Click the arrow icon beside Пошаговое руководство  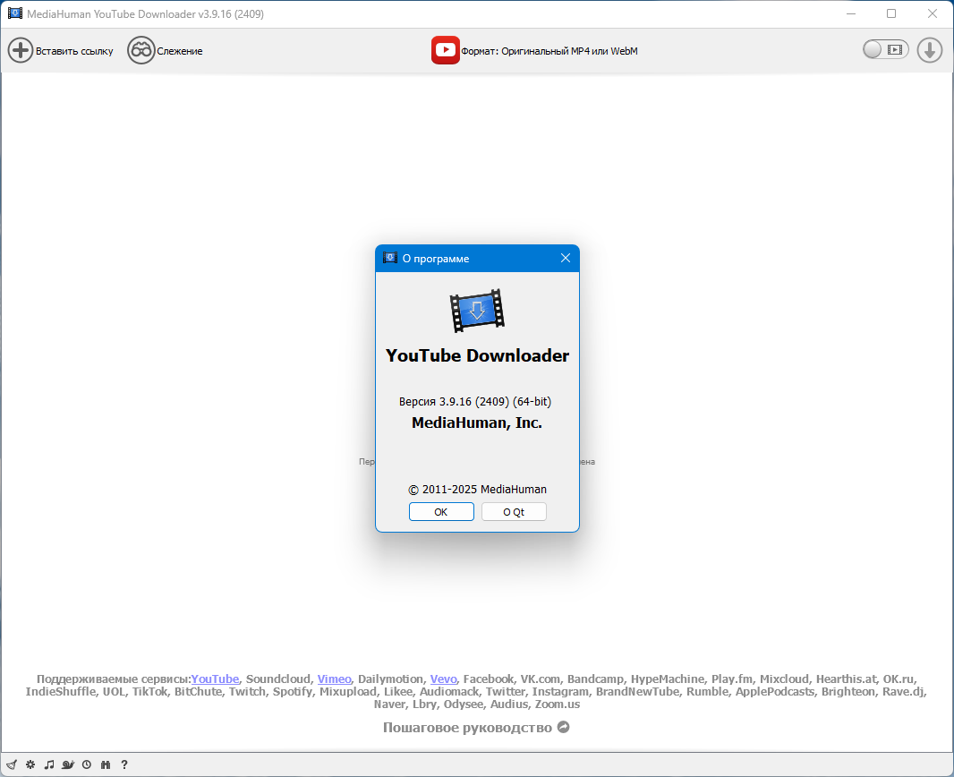click(564, 727)
